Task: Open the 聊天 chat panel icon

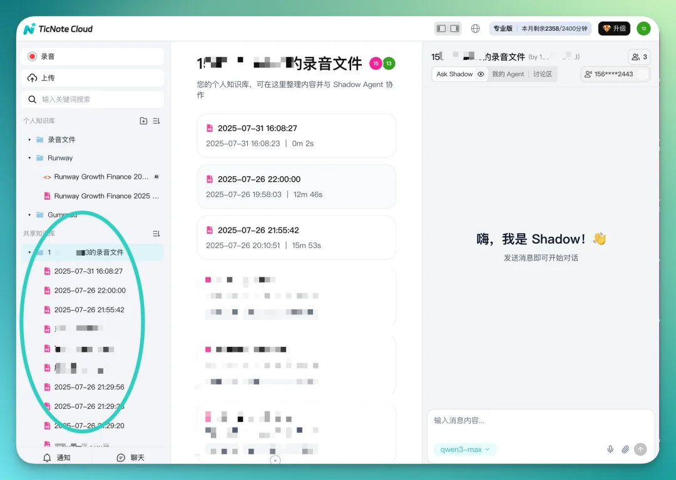Action: [121, 457]
